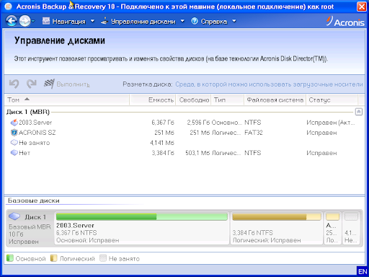Click the forward navigation arrow button
Screen dimensions: 369x277
point(25,21)
